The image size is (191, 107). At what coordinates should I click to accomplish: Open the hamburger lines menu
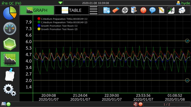click(x=93, y=10)
